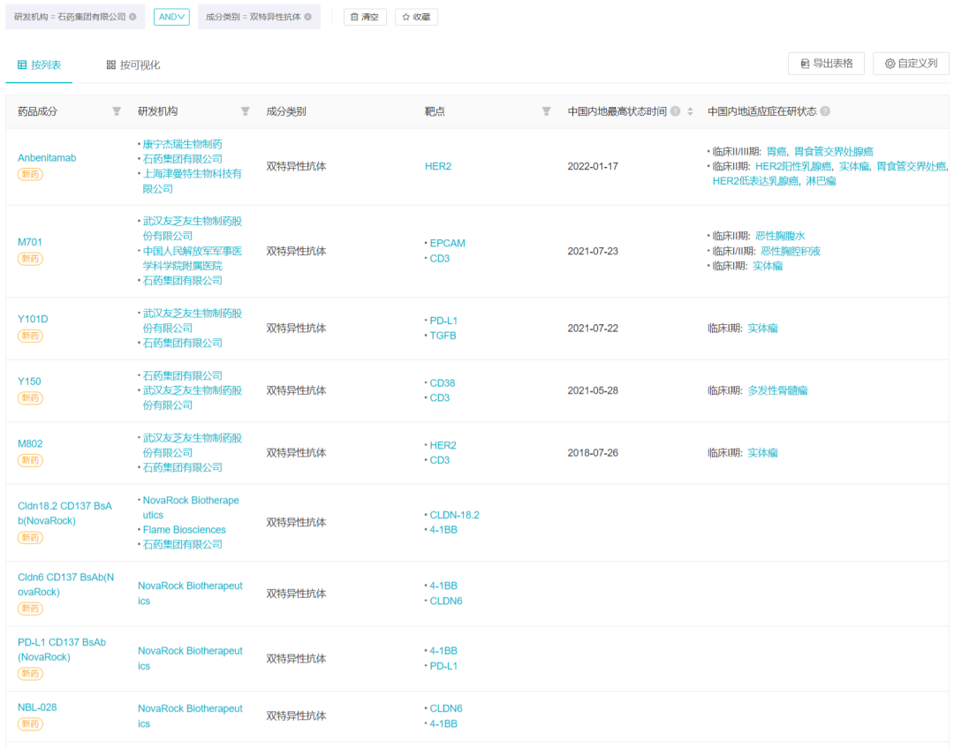Click the 清空 clear filters button
This screenshot has height=749, width=954.
pos(365,17)
